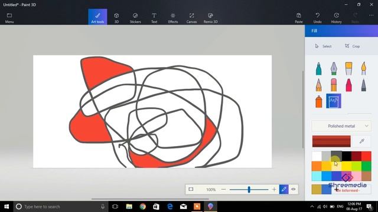Open the Canvas tab
Screen dimensions: 378x212
tap(191, 18)
